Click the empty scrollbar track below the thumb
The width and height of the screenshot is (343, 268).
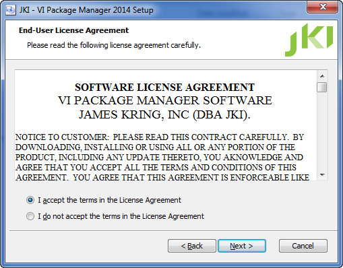point(322,131)
